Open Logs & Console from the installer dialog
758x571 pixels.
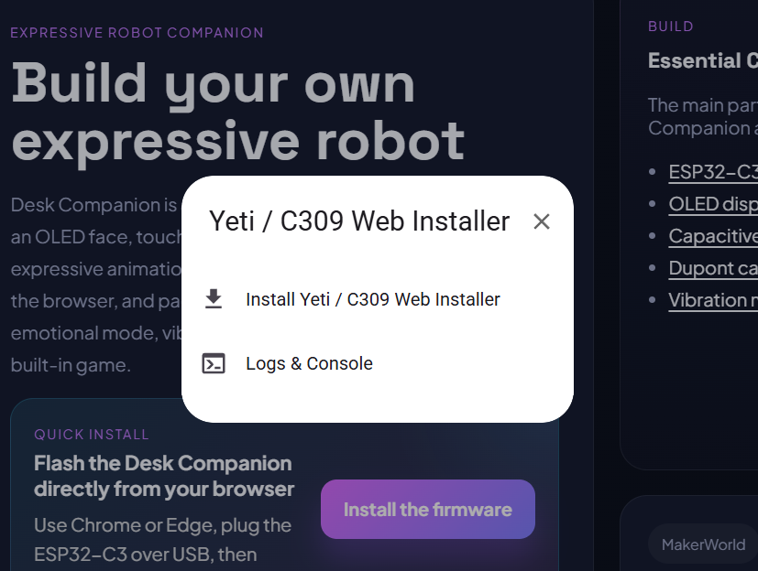pyautogui.click(x=309, y=362)
